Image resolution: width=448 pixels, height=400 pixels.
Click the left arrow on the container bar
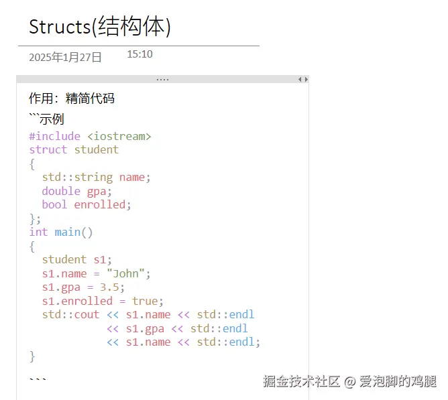tap(300, 79)
